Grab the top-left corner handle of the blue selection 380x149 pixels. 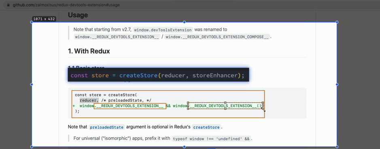(x=32, y=22)
